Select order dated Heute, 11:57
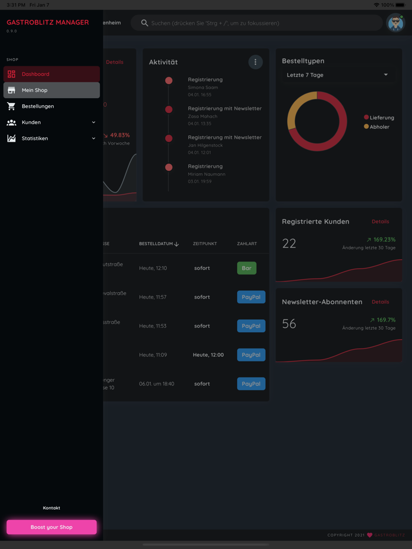The height and width of the screenshot is (549, 412). [153, 297]
